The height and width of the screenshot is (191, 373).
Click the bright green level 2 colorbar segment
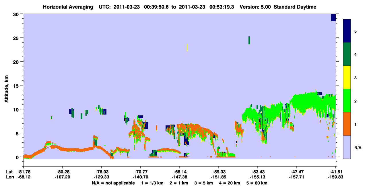pos(347,101)
